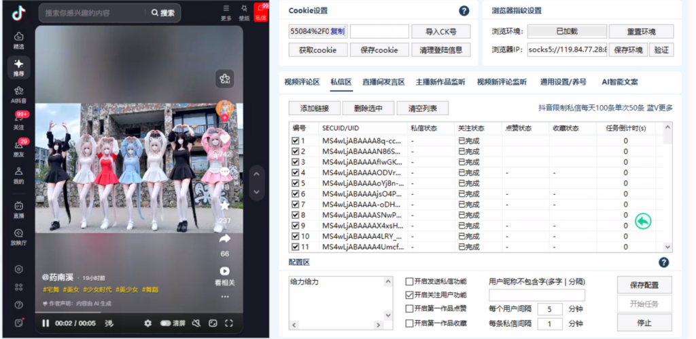Go to next video down chevron
696x339 pixels.
tap(256, 191)
